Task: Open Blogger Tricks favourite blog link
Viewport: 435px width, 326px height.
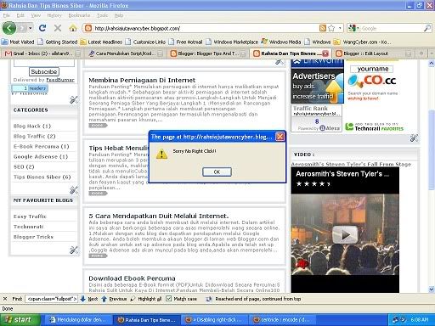Action: tap(33, 237)
